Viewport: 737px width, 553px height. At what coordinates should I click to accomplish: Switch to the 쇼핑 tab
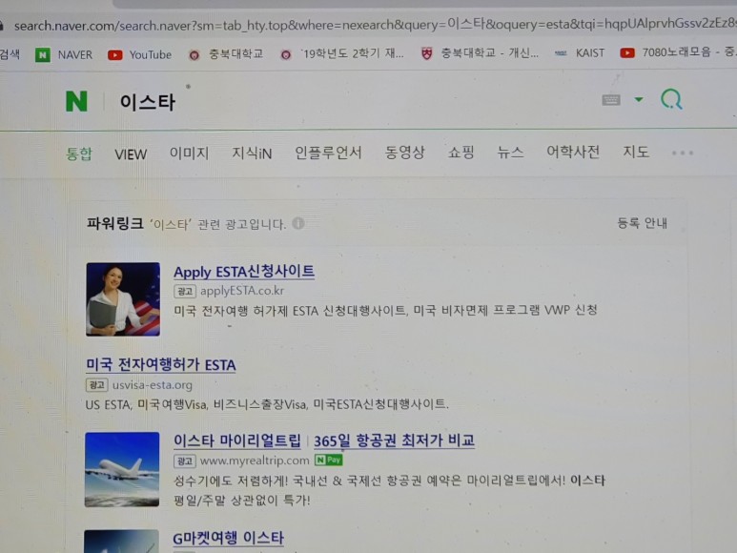[x=461, y=153]
